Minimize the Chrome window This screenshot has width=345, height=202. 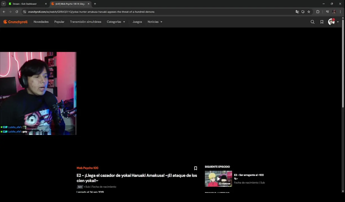[324, 4]
